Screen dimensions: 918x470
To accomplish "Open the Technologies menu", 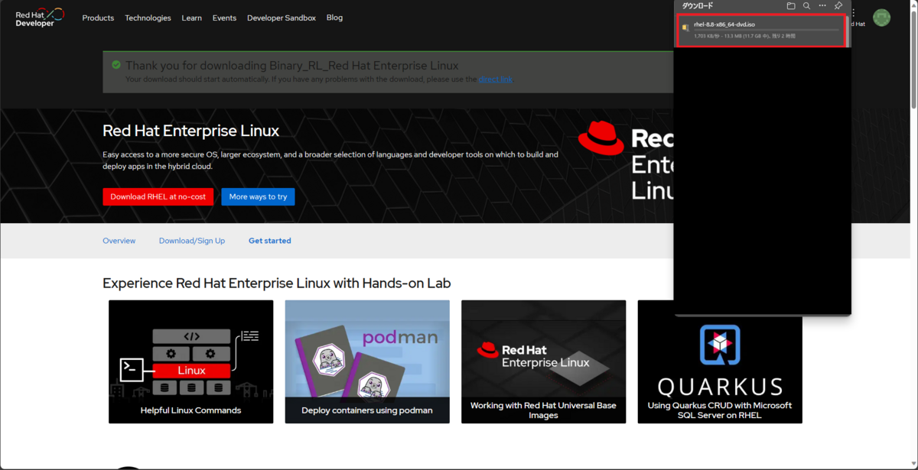I will (148, 18).
